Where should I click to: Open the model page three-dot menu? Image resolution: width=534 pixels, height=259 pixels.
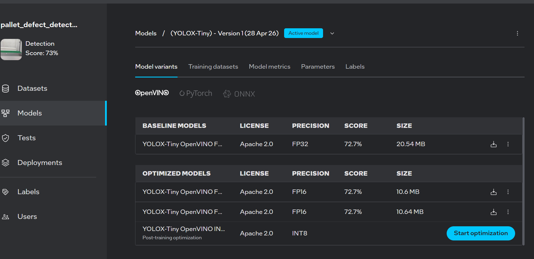pyautogui.click(x=517, y=33)
